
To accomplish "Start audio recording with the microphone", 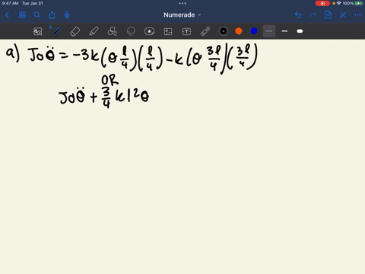I will point(67,15).
